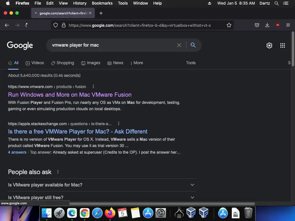
Task: Open Microsoft Edge from the Dock
Action: (72, 213)
